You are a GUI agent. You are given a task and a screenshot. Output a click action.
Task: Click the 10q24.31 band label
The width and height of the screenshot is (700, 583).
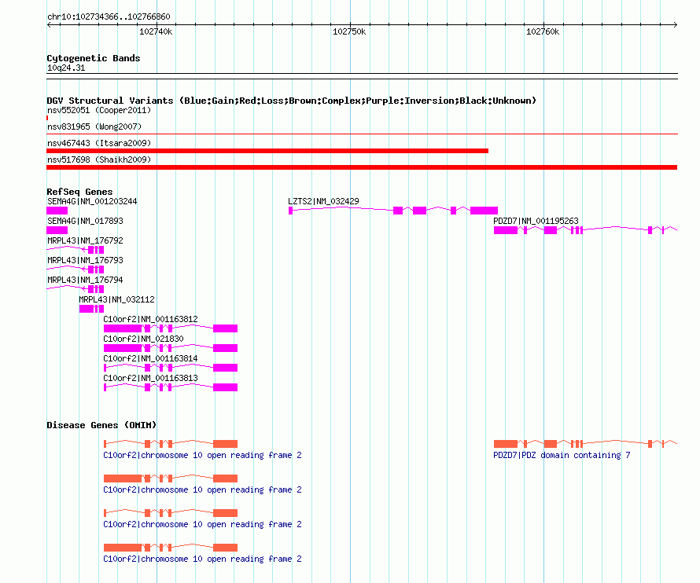tap(66, 68)
